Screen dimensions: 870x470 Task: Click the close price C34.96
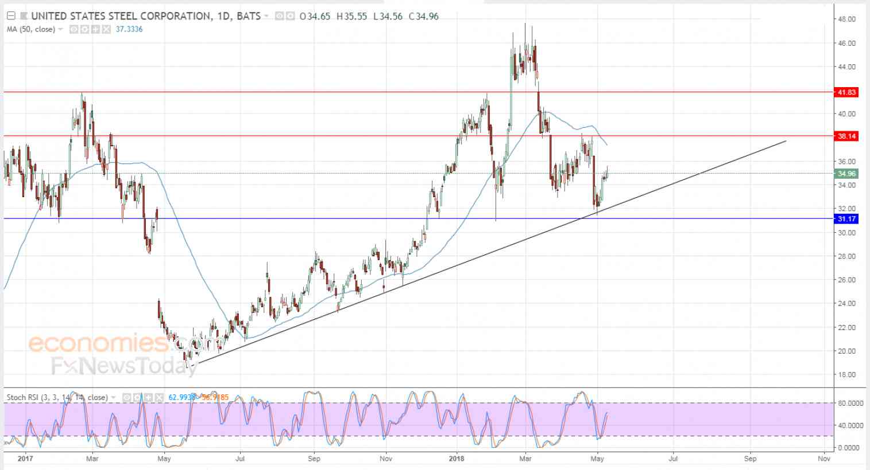pos(424,16)
